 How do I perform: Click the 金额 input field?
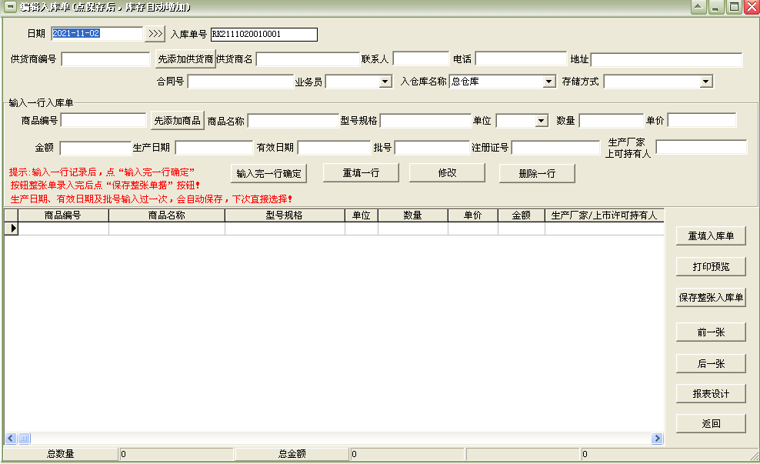point(95,148)
